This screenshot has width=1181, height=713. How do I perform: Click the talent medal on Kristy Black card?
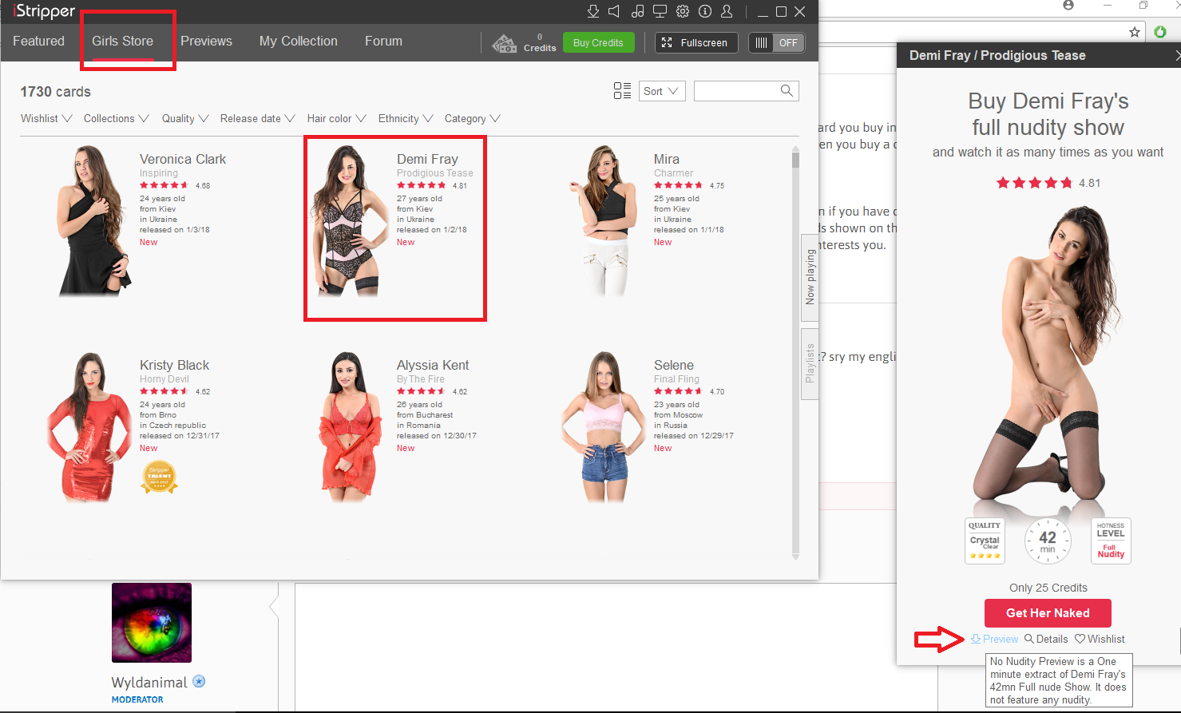[159, 477]
